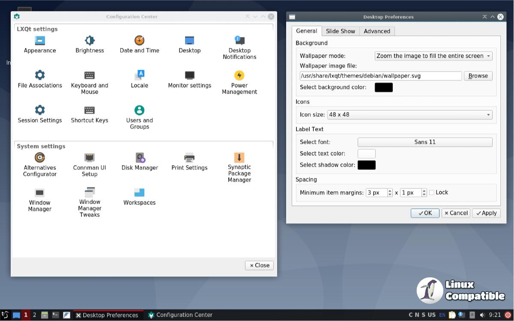Pick the background color swatch
The width and height of the screenshot is (514, 321).
pos(383,87)
